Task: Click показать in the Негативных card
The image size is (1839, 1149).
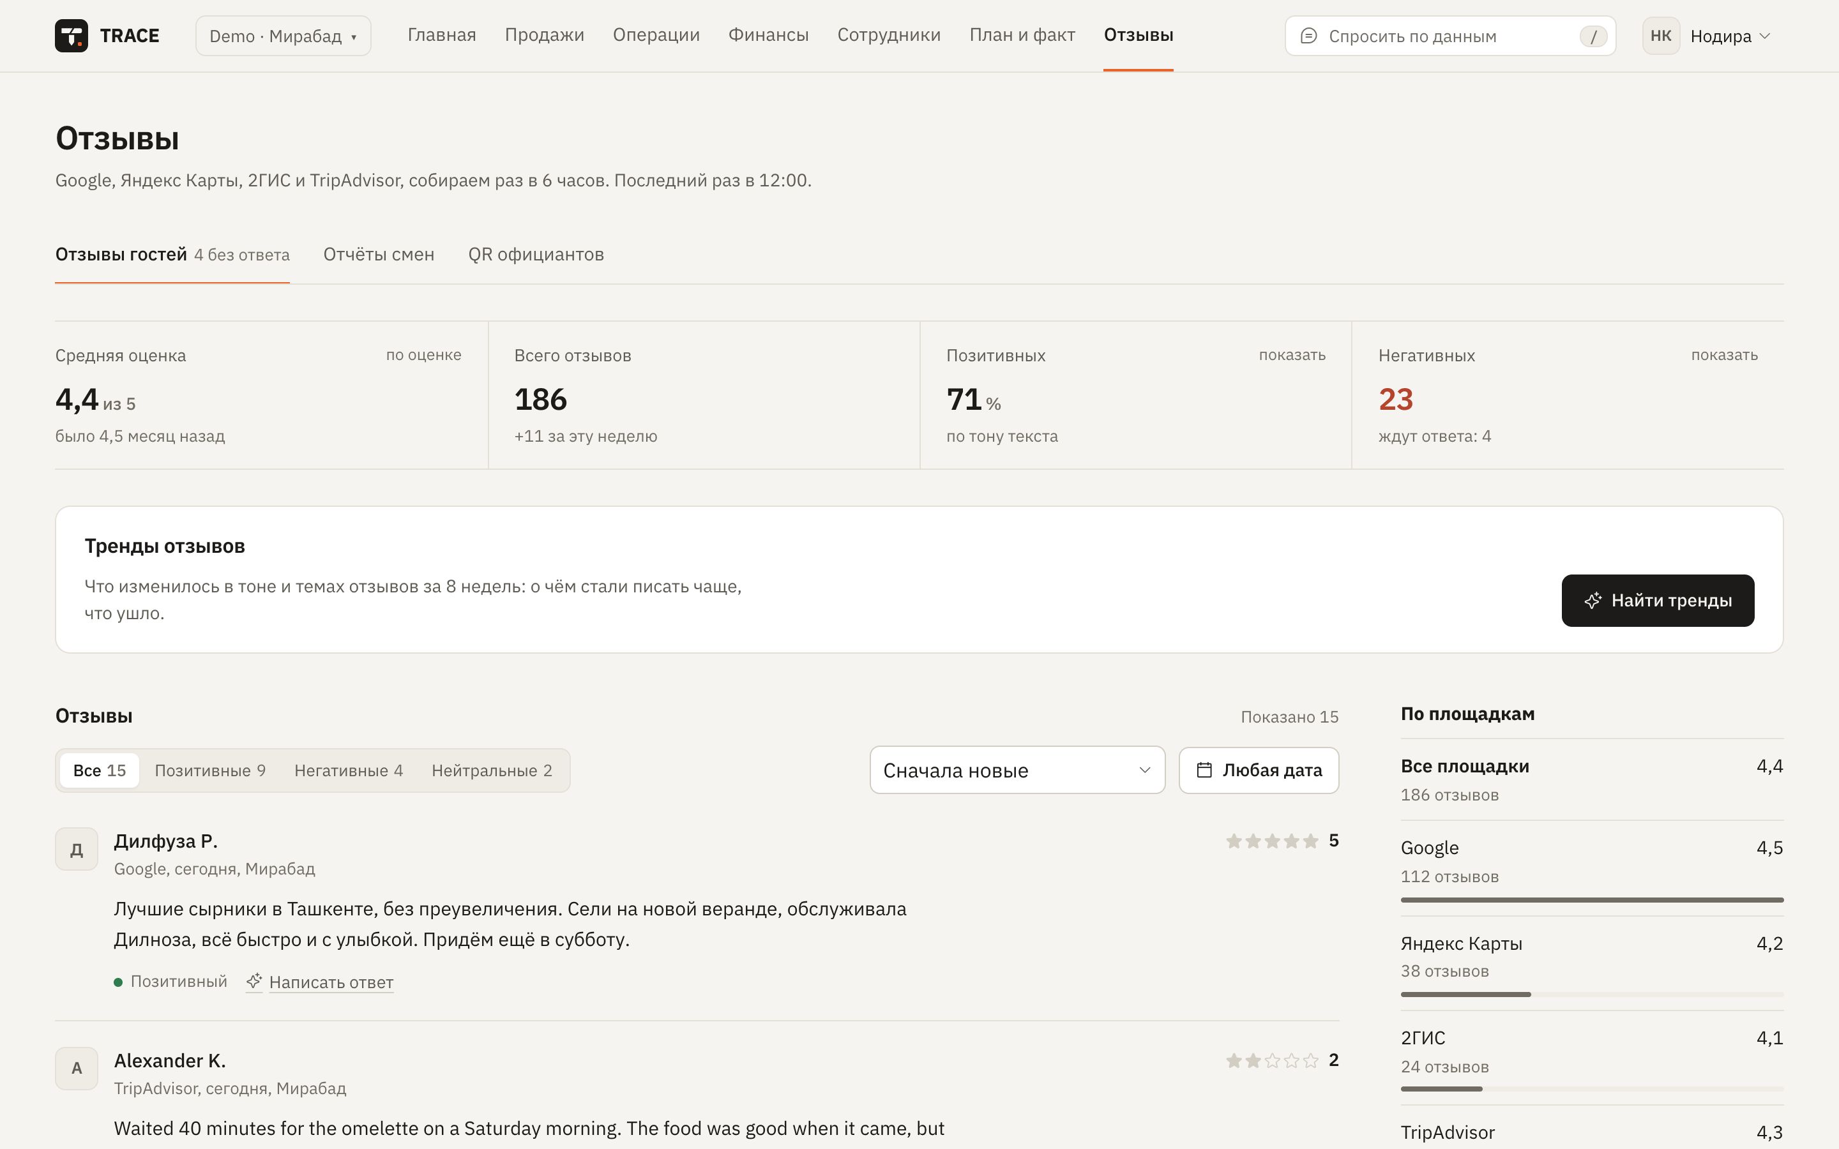Action: click(x=1723, y=355)
